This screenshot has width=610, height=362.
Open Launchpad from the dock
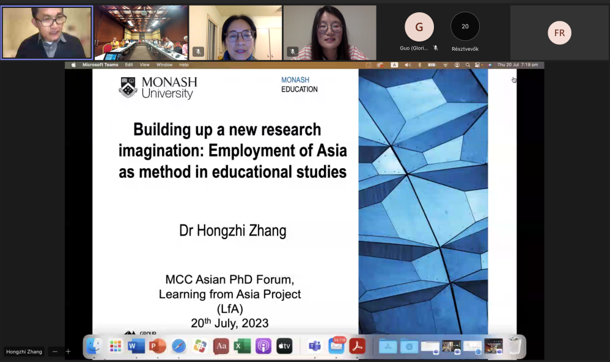(116, 347)
